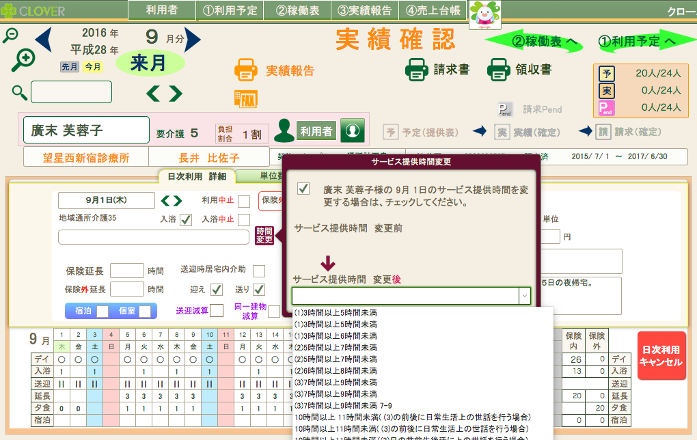The height and width of the screenshot is (440, 697).
Task: Click green left chevron under 来月
Action: click(153, 94)
